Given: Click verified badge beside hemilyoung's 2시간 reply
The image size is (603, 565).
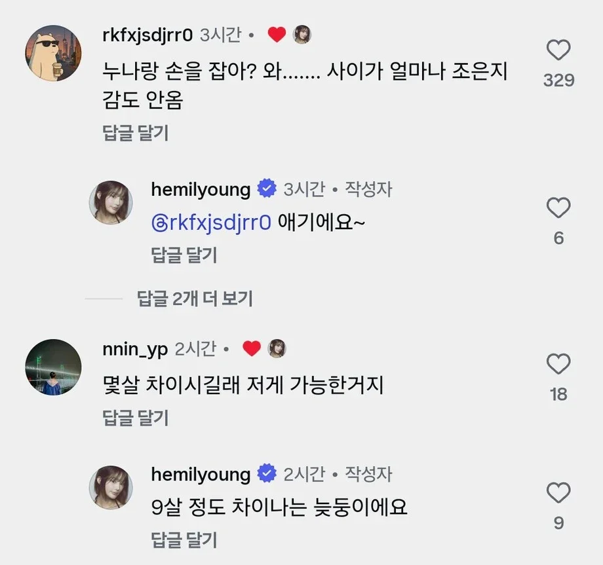Looking at the screenshot, I should 267,473.
